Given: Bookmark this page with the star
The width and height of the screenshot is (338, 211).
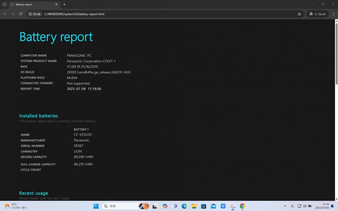Looking at the screenshot, I should pos(299,14).
